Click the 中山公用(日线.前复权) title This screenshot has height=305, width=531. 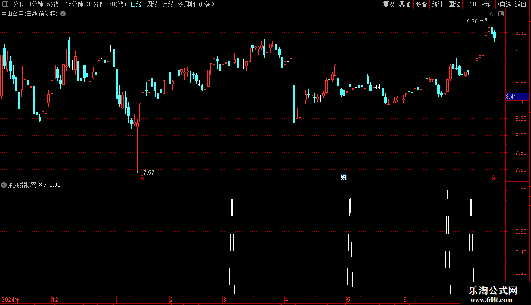(x=30, y=14)
